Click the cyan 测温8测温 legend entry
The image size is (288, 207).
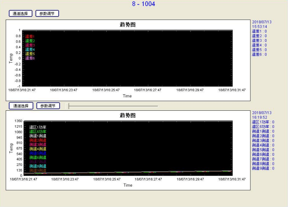[x=38, y=166]
